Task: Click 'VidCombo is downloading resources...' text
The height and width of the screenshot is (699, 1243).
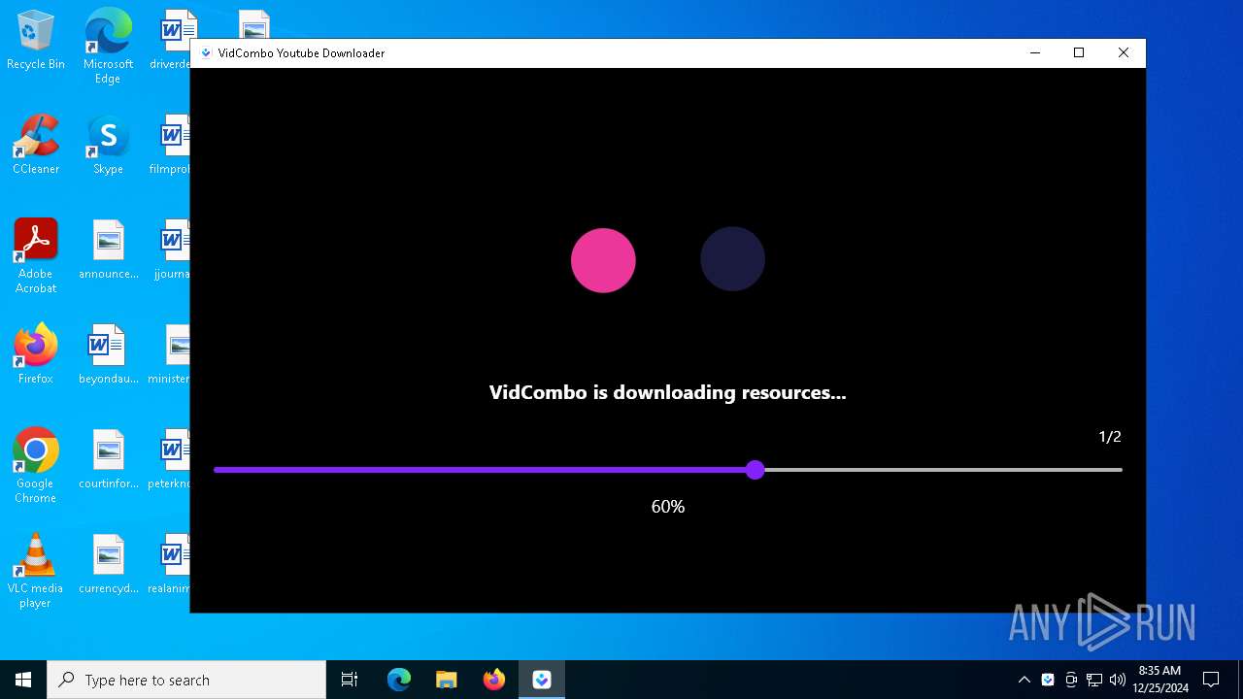Action: [x=668, y=392]
